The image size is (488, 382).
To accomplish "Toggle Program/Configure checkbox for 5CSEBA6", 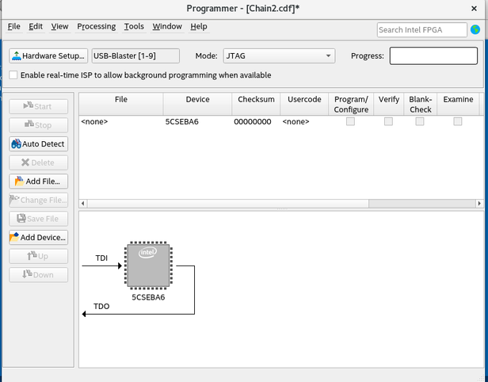I will point(350,121).
